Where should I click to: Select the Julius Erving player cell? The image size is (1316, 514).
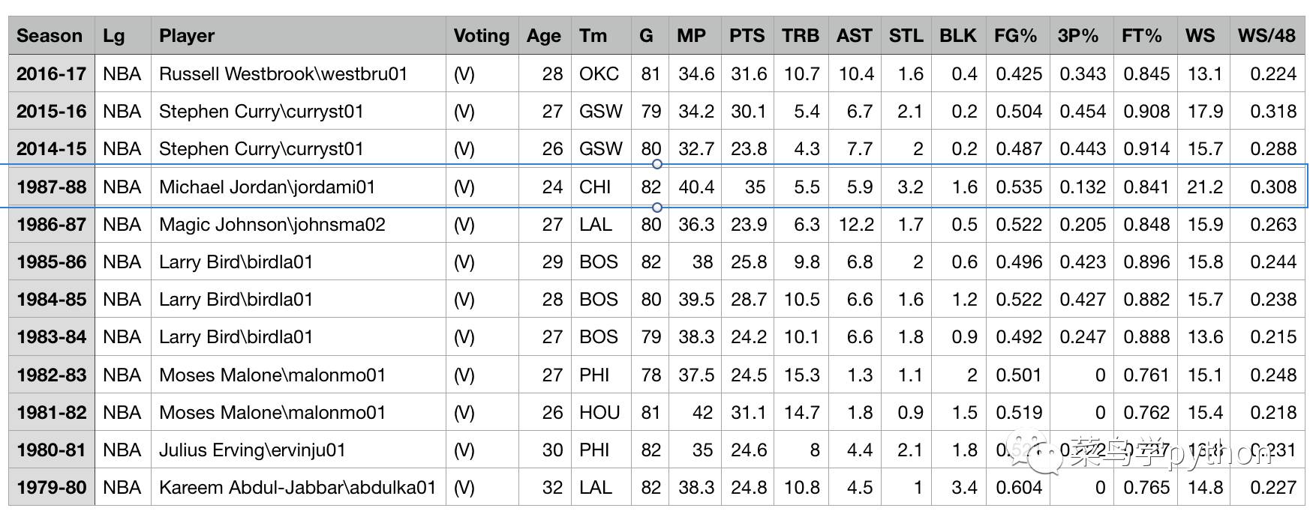click(252, 450)
